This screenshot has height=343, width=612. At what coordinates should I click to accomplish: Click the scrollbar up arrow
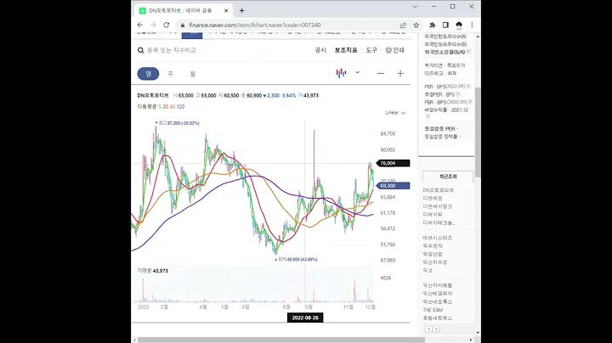pos(478,37)
